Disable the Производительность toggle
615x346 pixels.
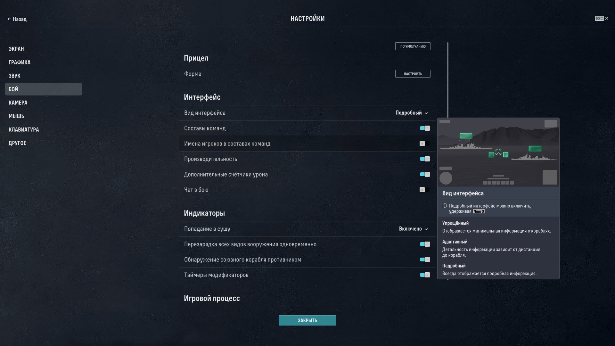point(425,159)
